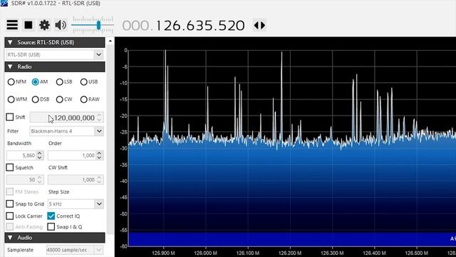Enable the Lock Carrier checkbox
456x257 pixels.
(x=10, y=216)
